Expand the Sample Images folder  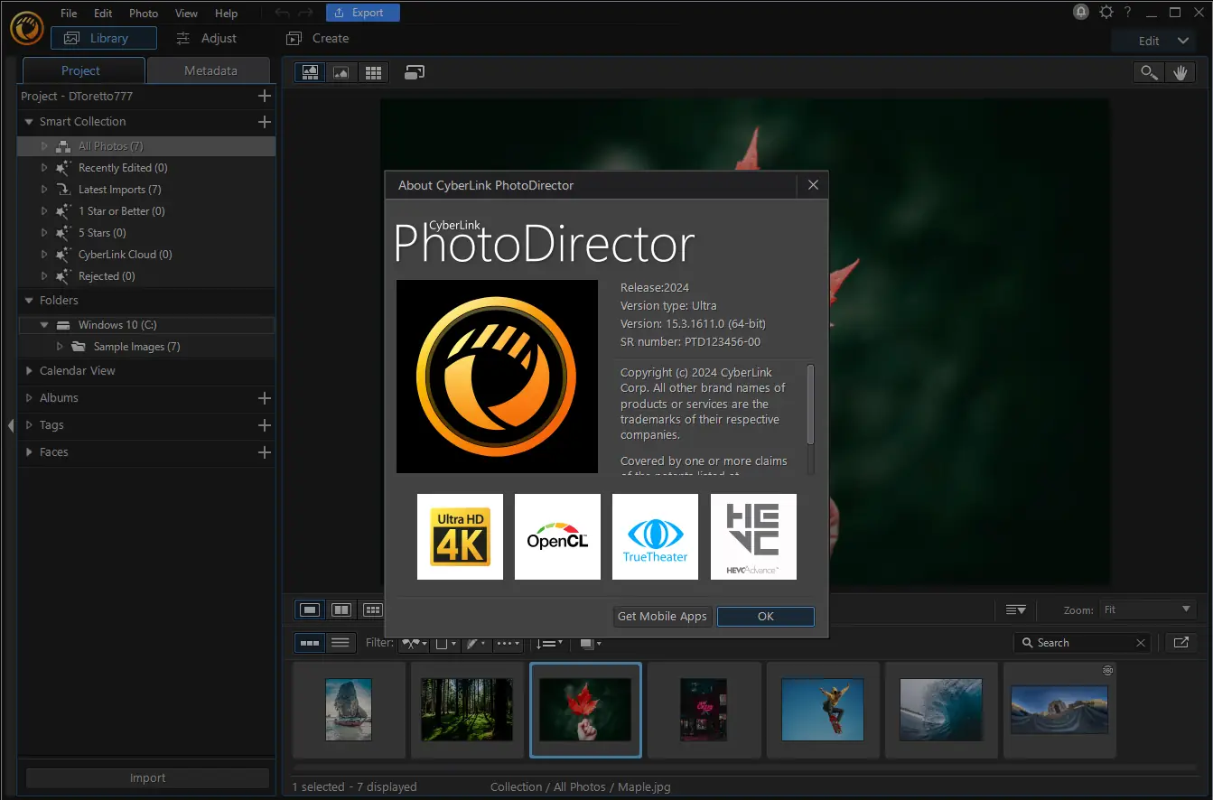pos(61,347)
